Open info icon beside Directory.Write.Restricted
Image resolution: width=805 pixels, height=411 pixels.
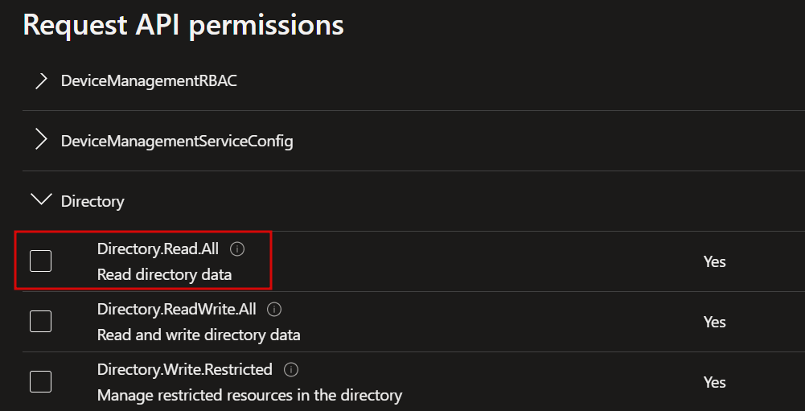pos(291,369)
